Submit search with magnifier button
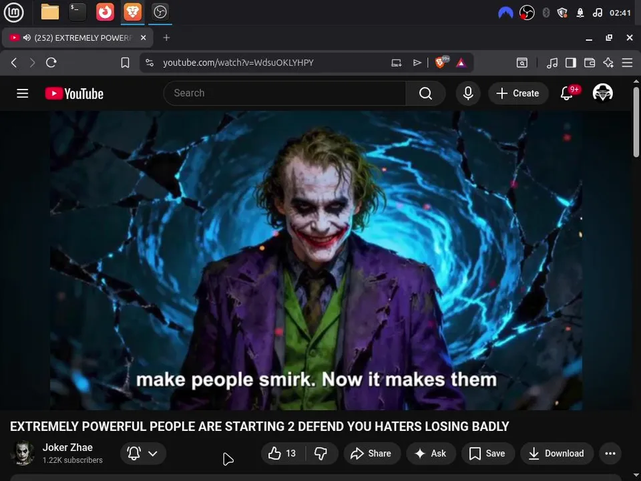The image size is (641, 481). click(x=425, y=94)
